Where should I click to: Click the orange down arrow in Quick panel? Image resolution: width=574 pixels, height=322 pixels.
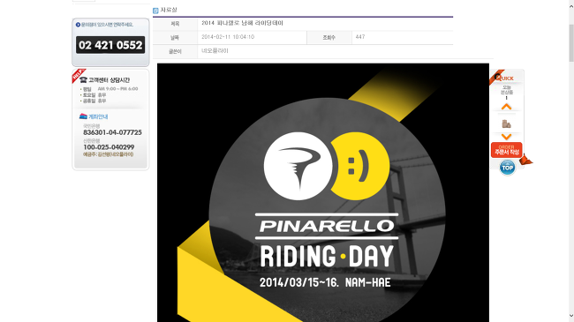point(506,137)
